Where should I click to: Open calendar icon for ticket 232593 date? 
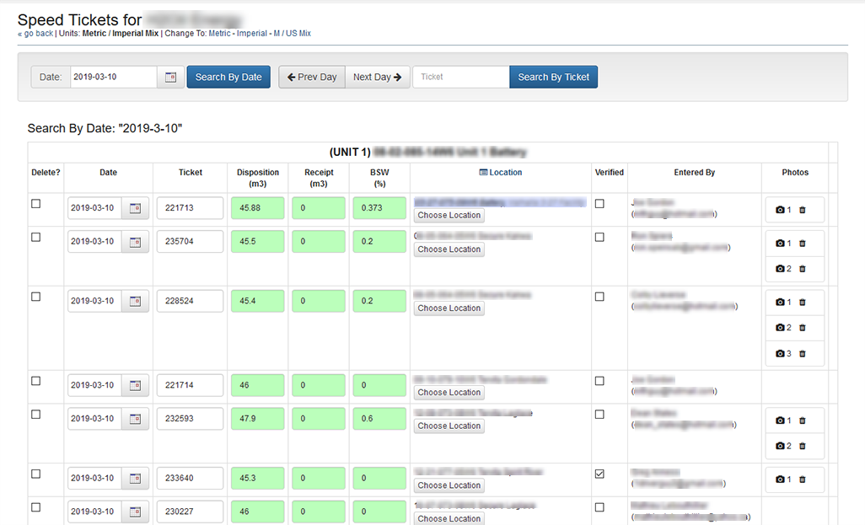point(135,419)
